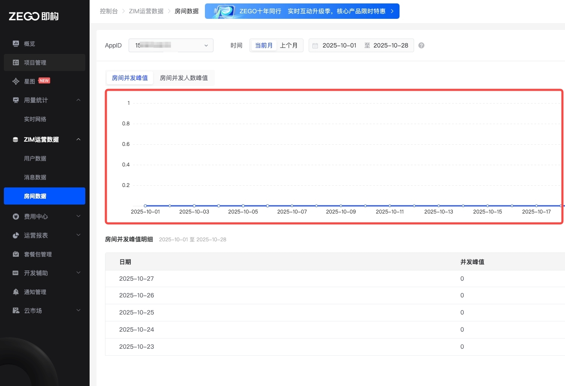Click the end date 2025-10-28 field
This screenshot has width=565, height=386.
pyautogui.click(x=391, y=45)
